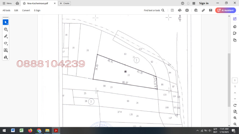Click the Create new tab button

pyautogui.click(x=65, y=3)
